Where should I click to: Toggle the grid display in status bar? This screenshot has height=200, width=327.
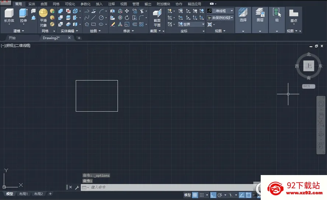coord(195,195)
